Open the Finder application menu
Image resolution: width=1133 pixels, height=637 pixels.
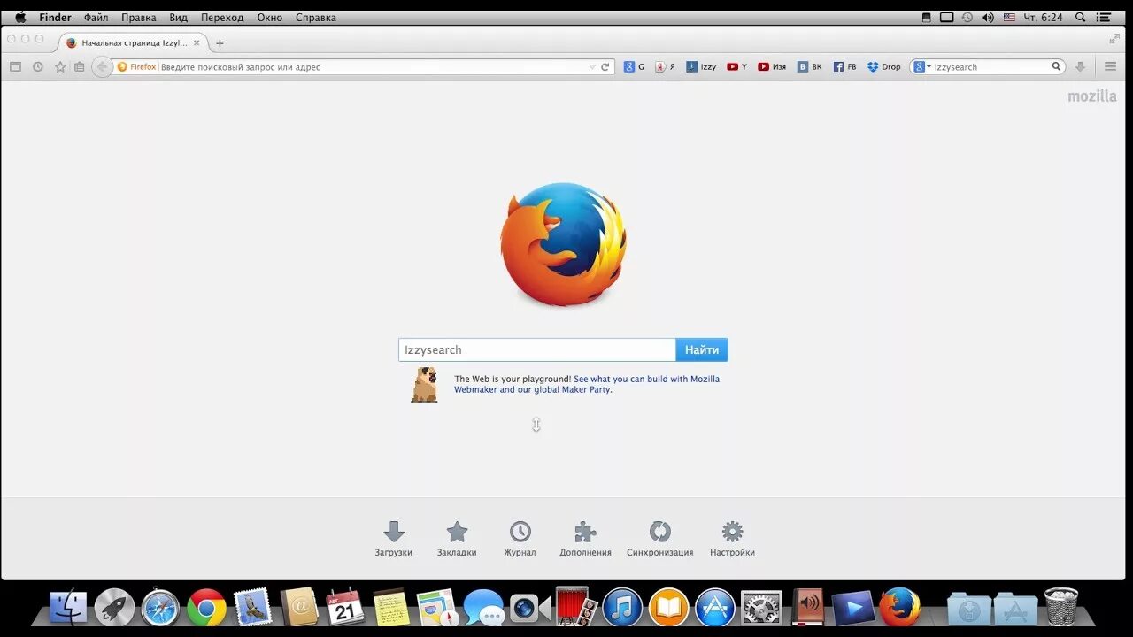click(x=55, y=18)
